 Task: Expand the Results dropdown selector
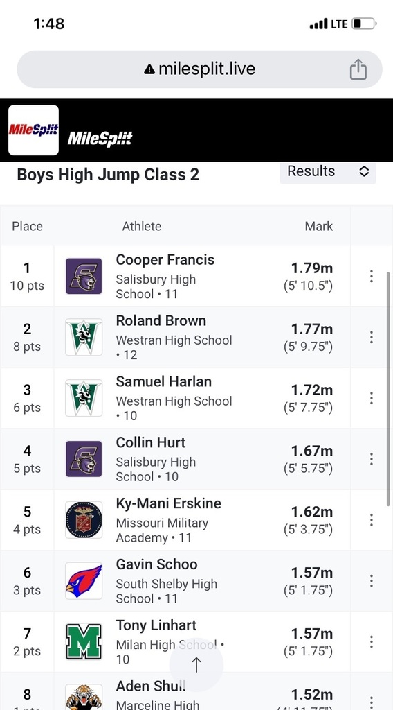tap(328, 172)
